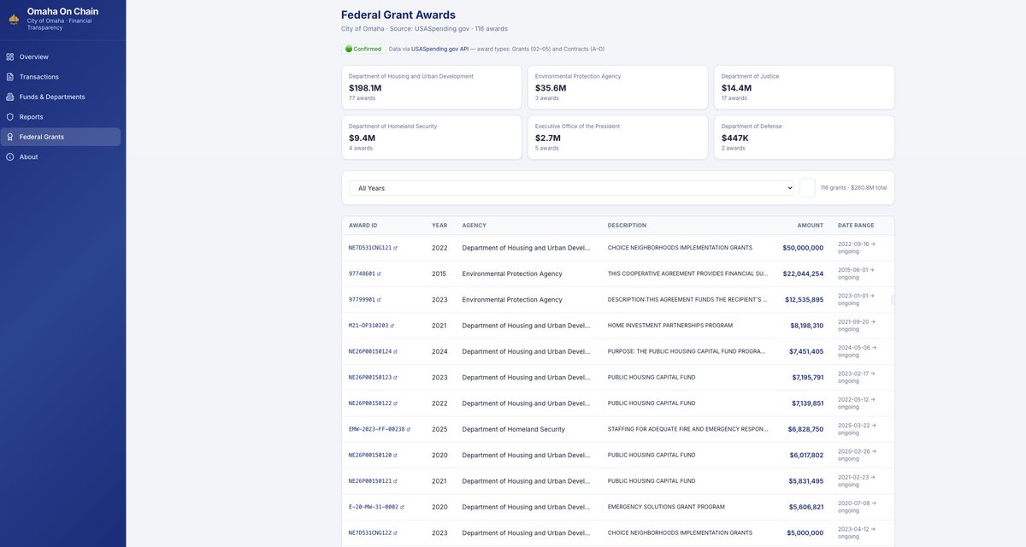Navigate to Funds & Departments

click(60, 97)
